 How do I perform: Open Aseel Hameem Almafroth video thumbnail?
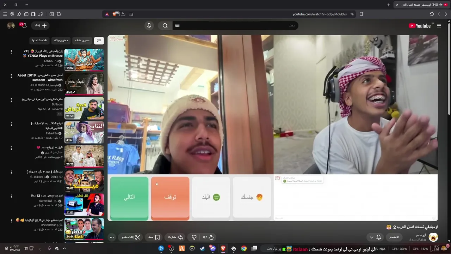84,84
